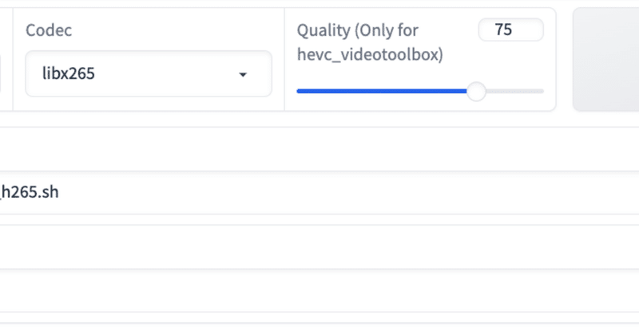Click the text field containing h265.sh

[x=319, y=192]
